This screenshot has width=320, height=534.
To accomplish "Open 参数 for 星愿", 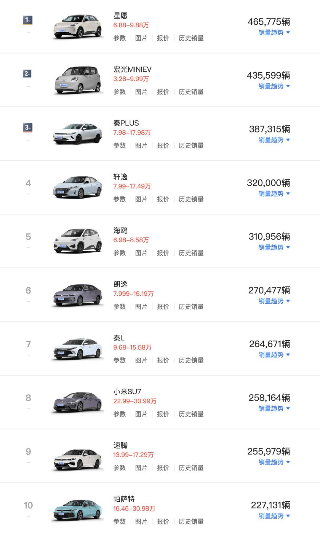I will pyautogui.click(x=119, y=38).
